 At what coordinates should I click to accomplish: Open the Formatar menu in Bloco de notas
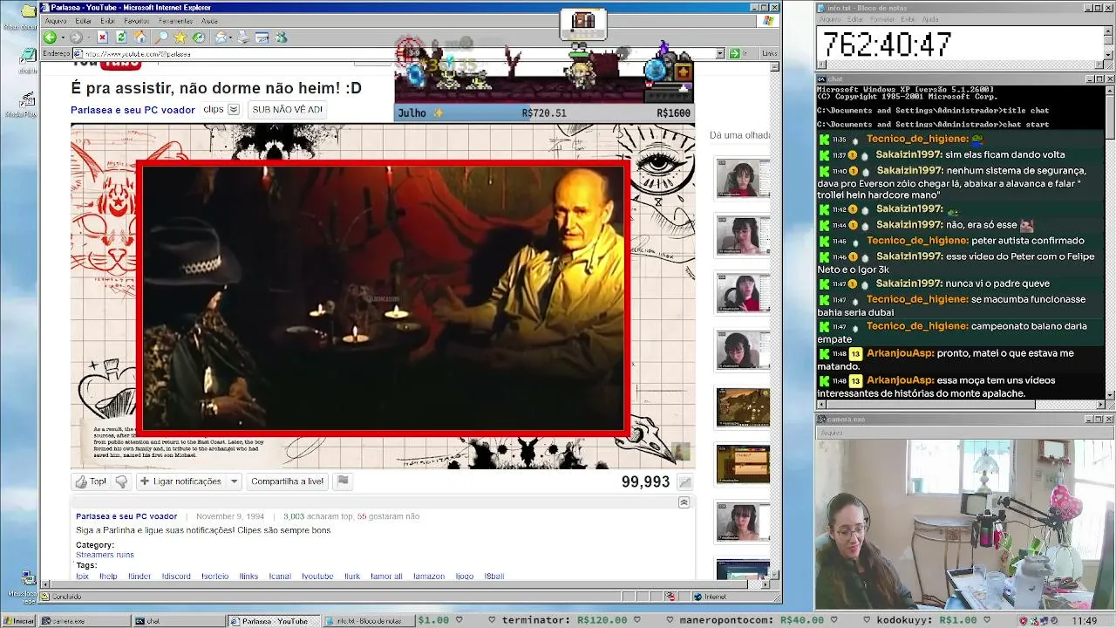[882, 19]
